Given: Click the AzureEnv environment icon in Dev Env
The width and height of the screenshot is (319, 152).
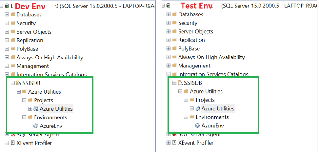Looking at the screenshot, I should click(36, 126).
